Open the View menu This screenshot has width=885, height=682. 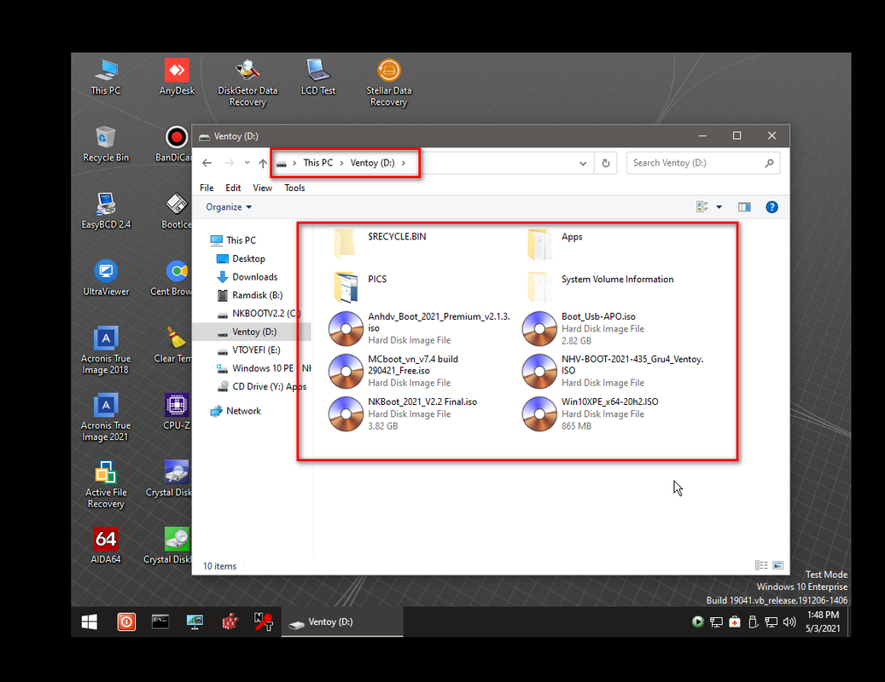pyautogui.click(x=263, y=188)
